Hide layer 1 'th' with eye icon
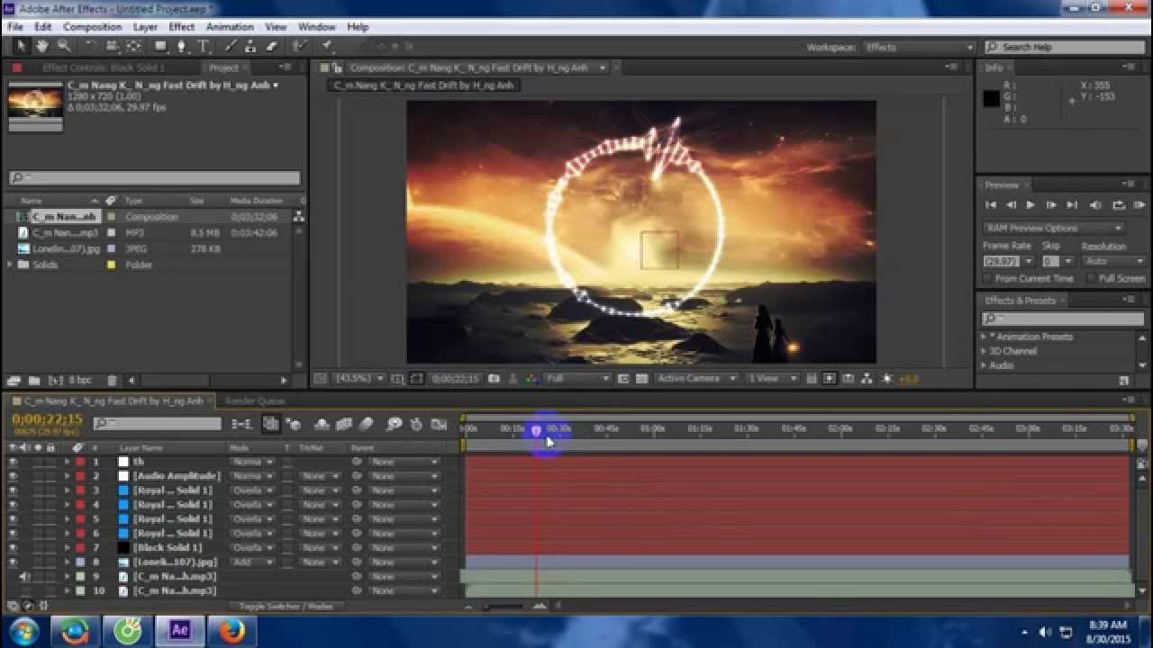Screen dimensions: 1153x648 coord(13,462)
